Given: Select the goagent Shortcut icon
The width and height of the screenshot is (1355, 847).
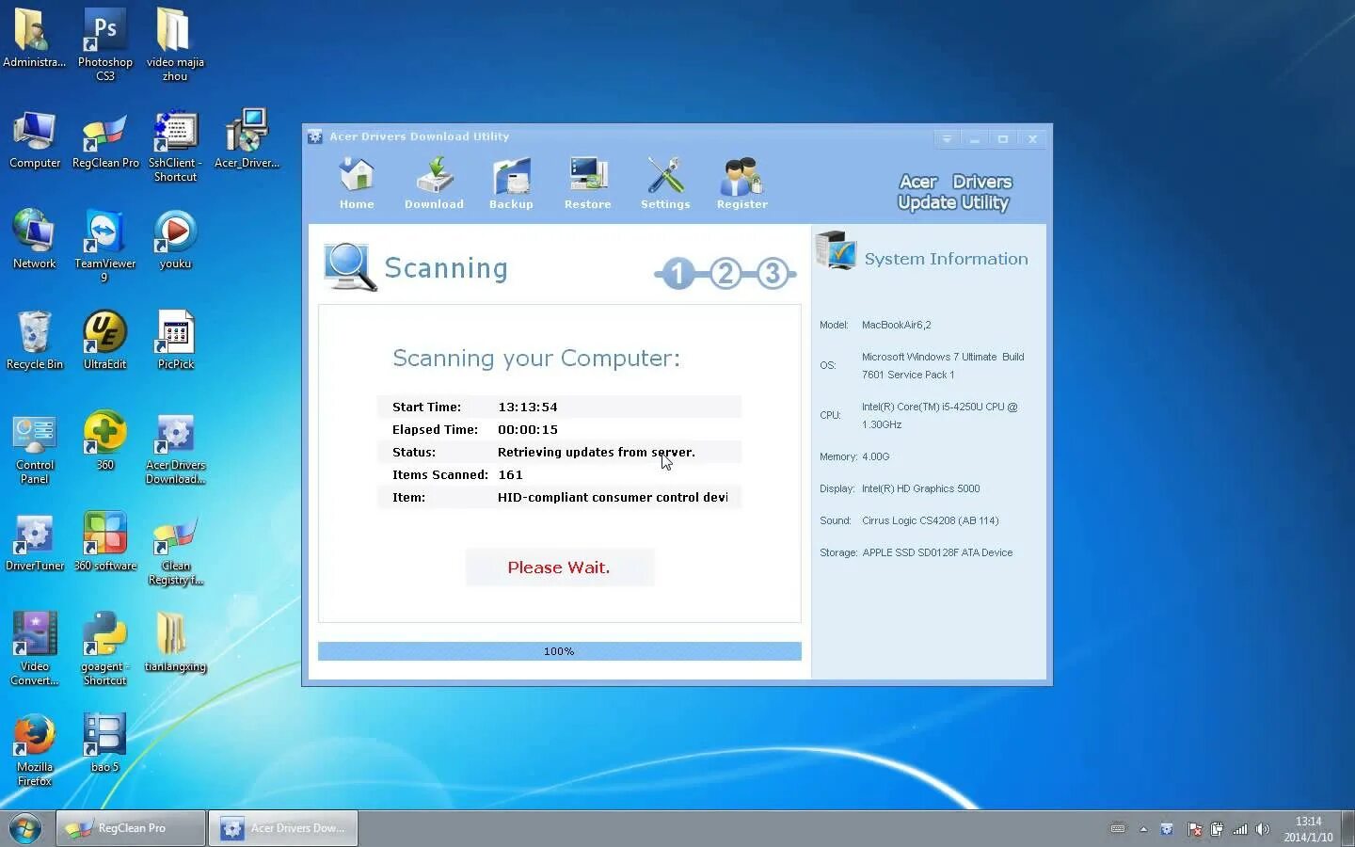Looking at the screenshot, I should click(104, 649).
